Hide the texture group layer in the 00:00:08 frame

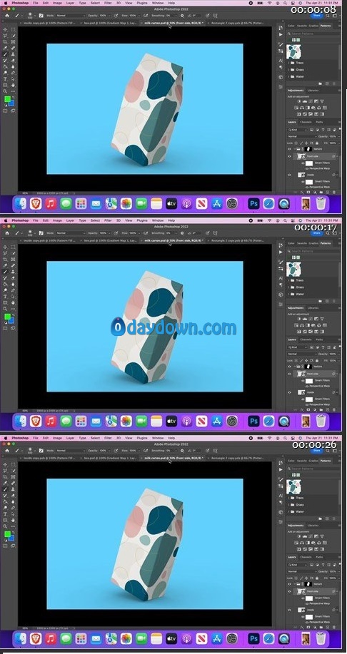point(289,148)
